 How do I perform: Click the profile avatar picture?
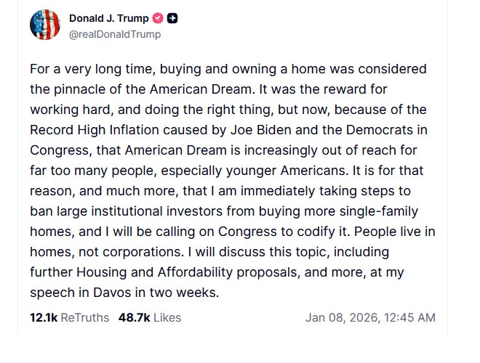pos(44,25)
